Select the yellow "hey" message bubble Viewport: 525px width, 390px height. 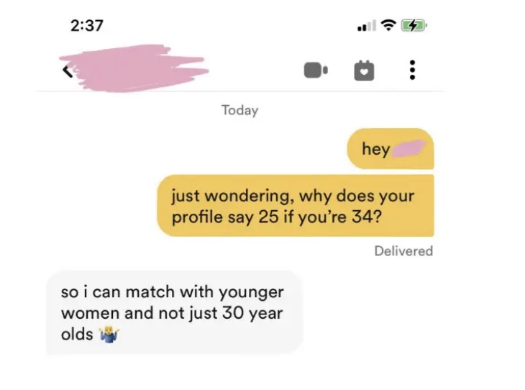[x=391, y=148]
